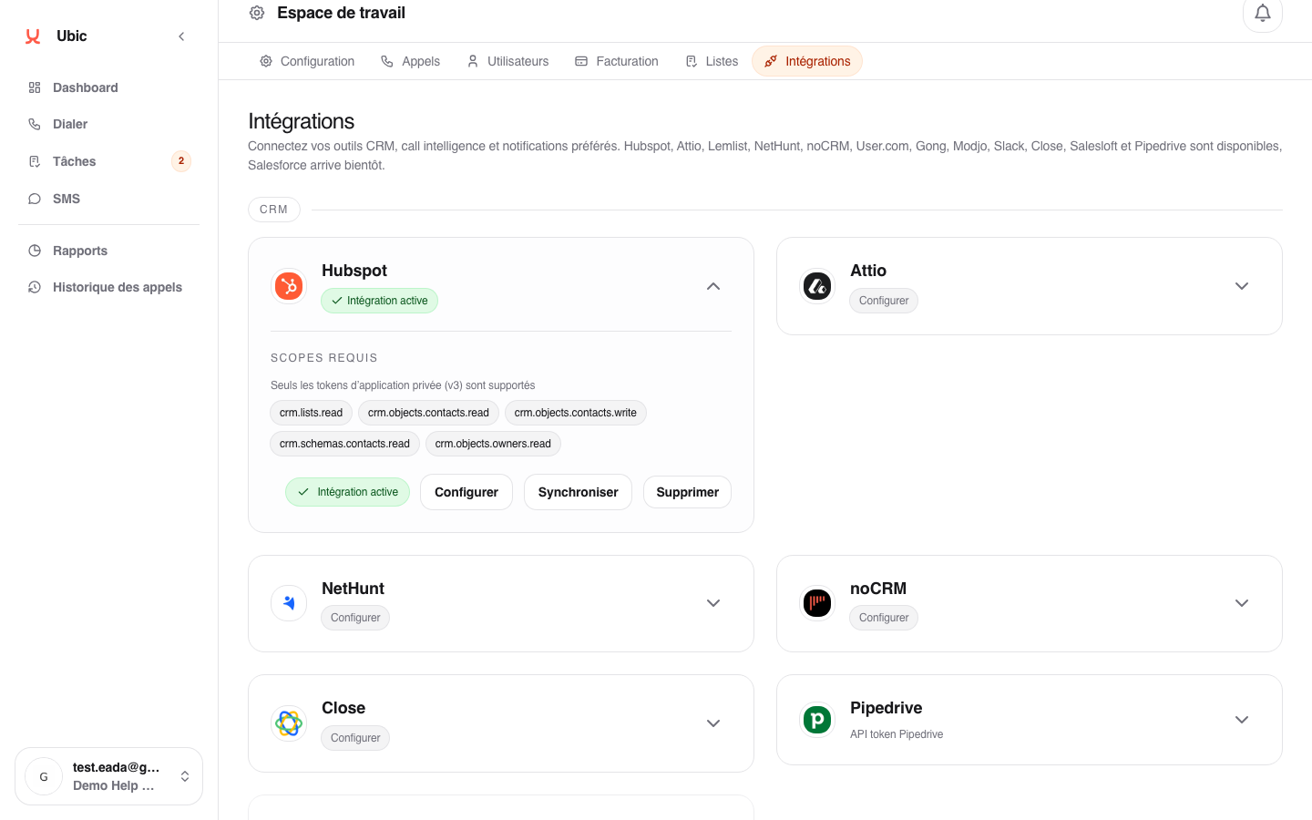Viewport: 1312px width, 820px height.
Task: Click the Tâches badge showing 2
Action: (x=181, y=161)
